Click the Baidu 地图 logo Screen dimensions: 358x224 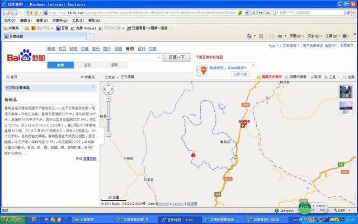tap(26, 55)
